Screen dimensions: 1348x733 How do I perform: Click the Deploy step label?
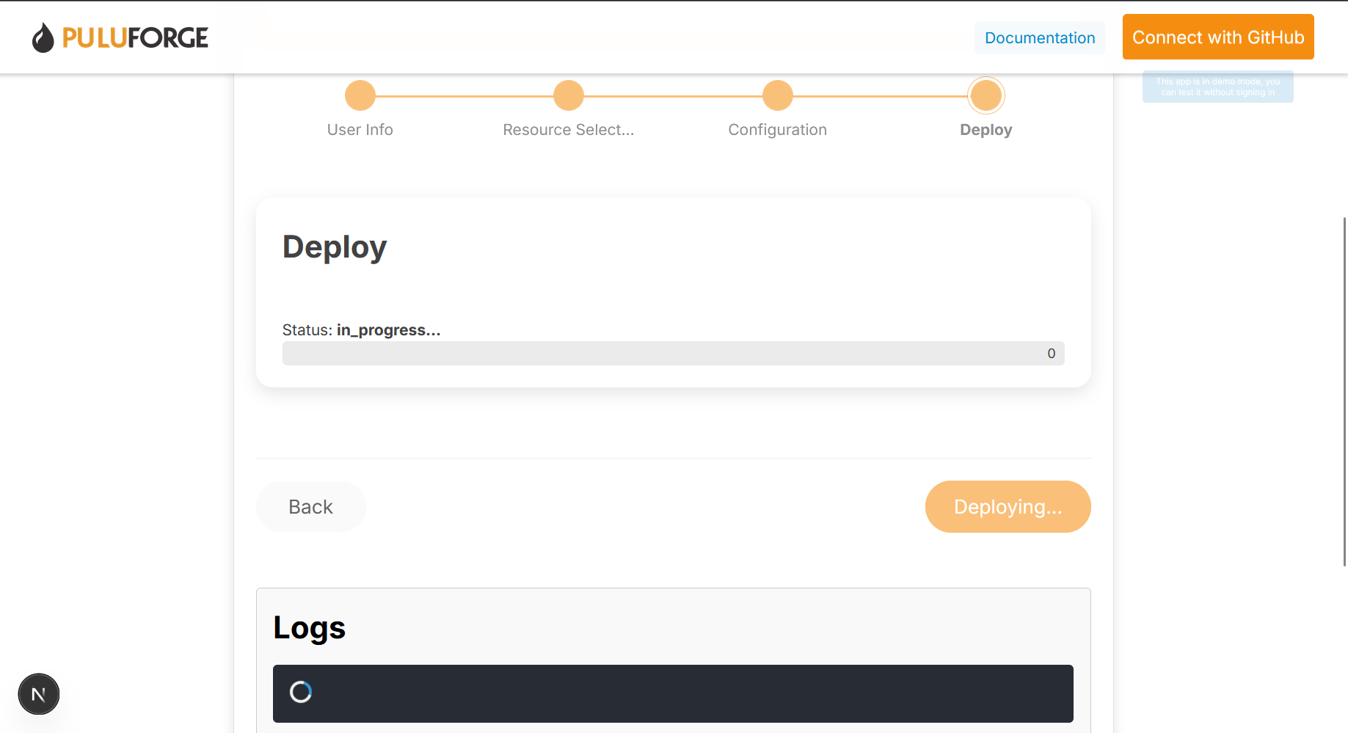[986, 130]
